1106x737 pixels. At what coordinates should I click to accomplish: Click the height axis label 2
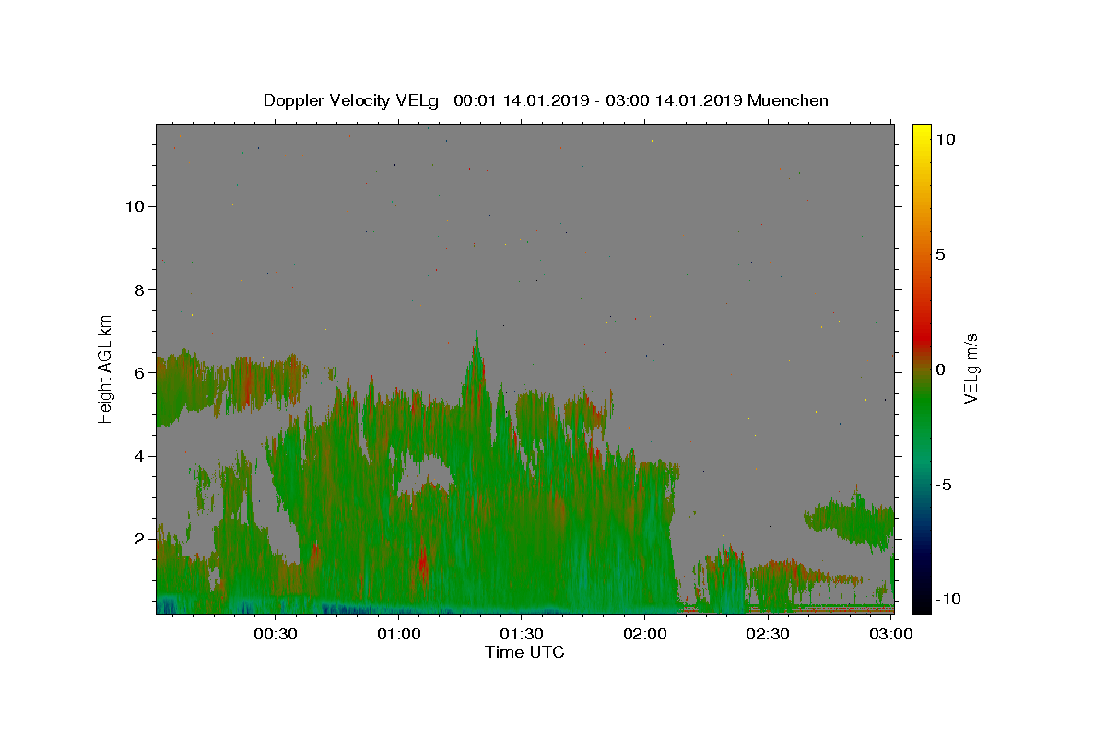click(138, 539)
